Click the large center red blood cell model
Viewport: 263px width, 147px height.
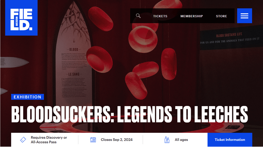(x=143, y=39)
